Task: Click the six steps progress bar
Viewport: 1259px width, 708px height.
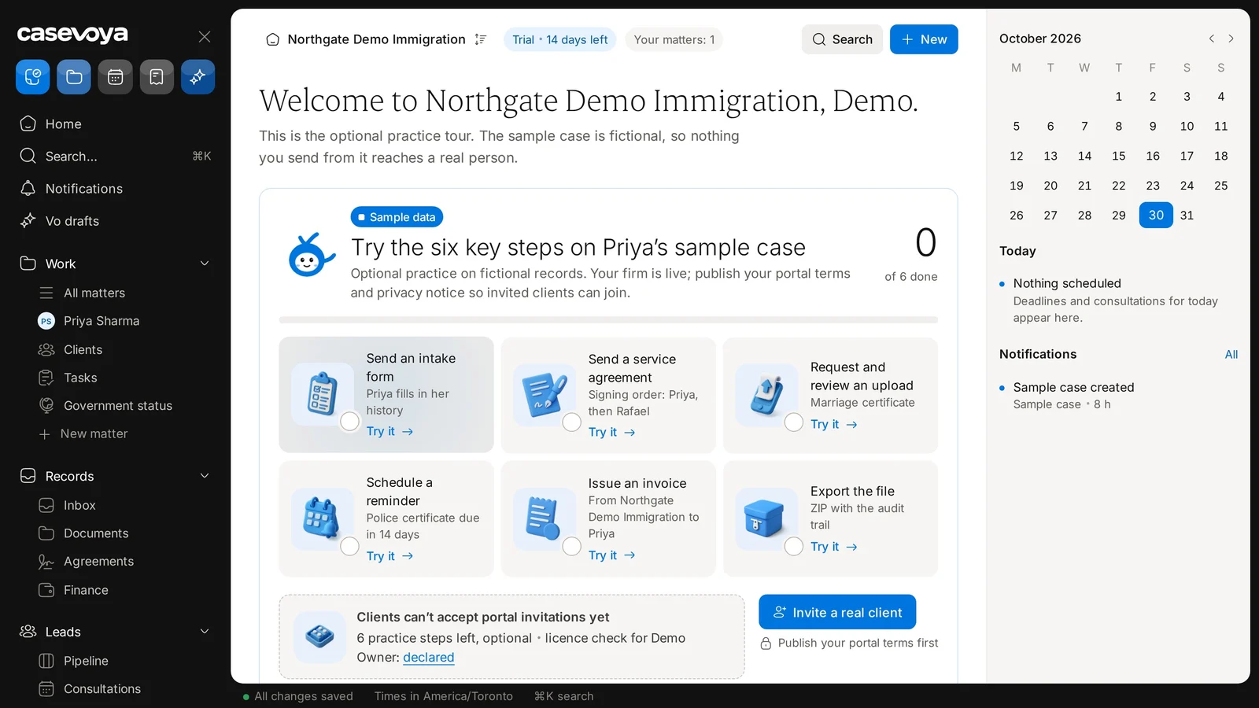Action: (608, 320)
